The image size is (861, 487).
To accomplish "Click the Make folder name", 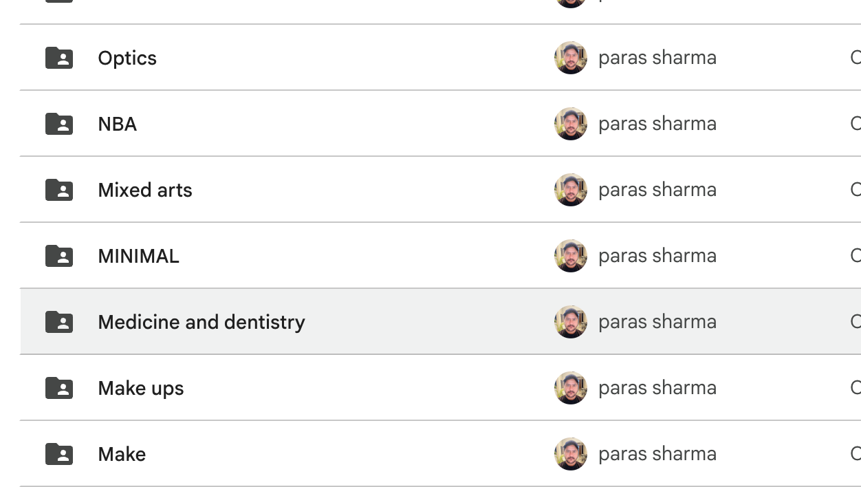I will (122, 454).
